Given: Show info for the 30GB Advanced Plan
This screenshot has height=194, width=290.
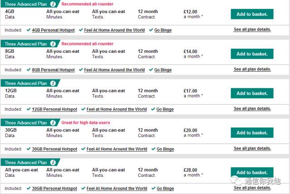Looking at the screenshot, I should coord(53,123).
